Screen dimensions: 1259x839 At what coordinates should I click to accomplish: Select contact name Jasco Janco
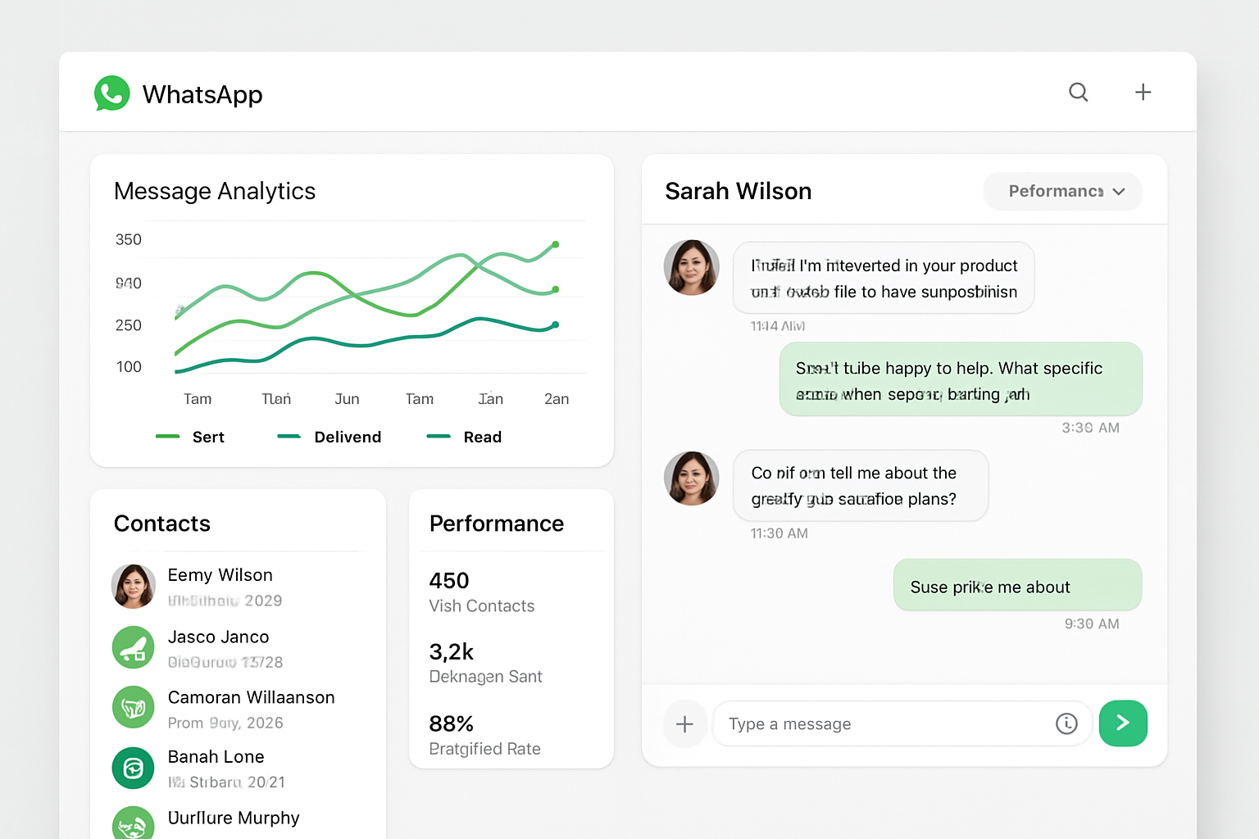219,637
